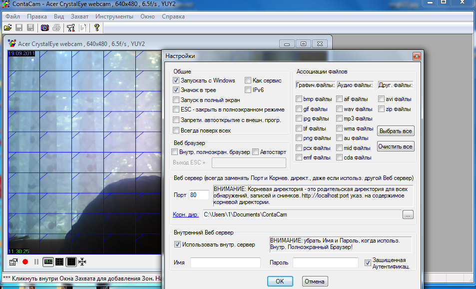476x289 pixels.
Task: Open the Инструменты menu
Action: tap(114, 16)
